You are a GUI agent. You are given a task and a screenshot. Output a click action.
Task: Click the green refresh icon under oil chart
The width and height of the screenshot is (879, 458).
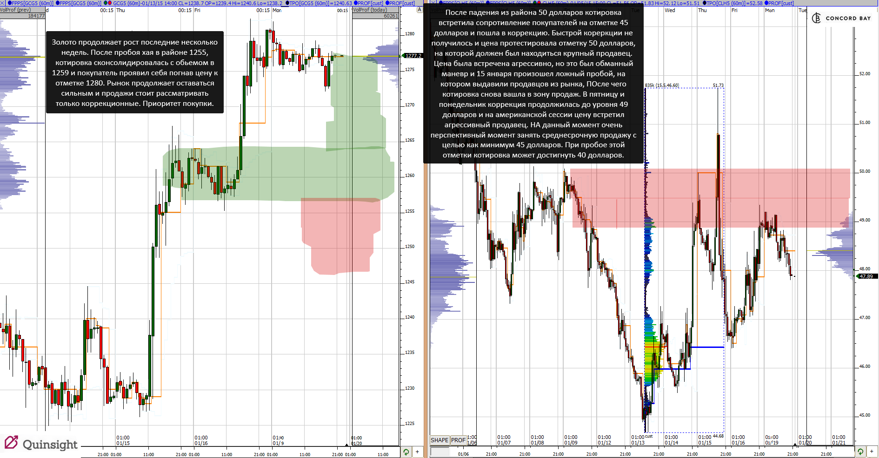coord(861,451)
